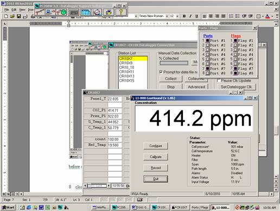Expand the Word toolbar overflow chevron
This screenshot has width=280, height=211.
(277, 16)
